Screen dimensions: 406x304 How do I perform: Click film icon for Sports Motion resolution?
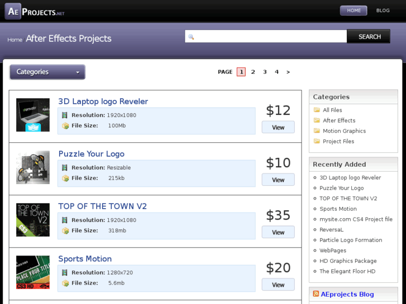(x=65, y=272)
